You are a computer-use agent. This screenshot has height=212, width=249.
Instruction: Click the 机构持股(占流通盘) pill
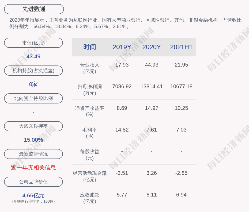coord(33,71)
